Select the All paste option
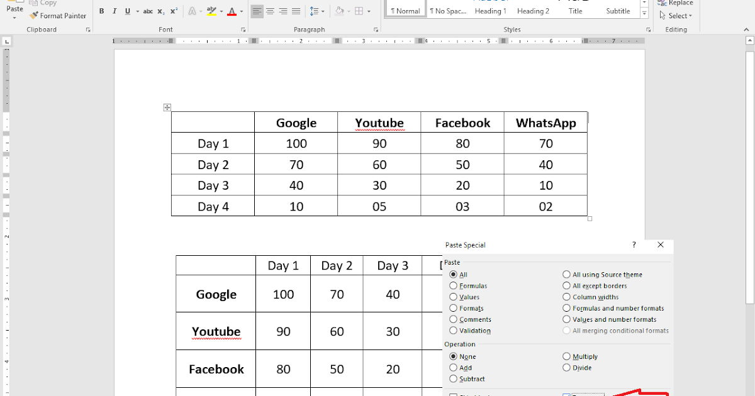 (454, 275)
